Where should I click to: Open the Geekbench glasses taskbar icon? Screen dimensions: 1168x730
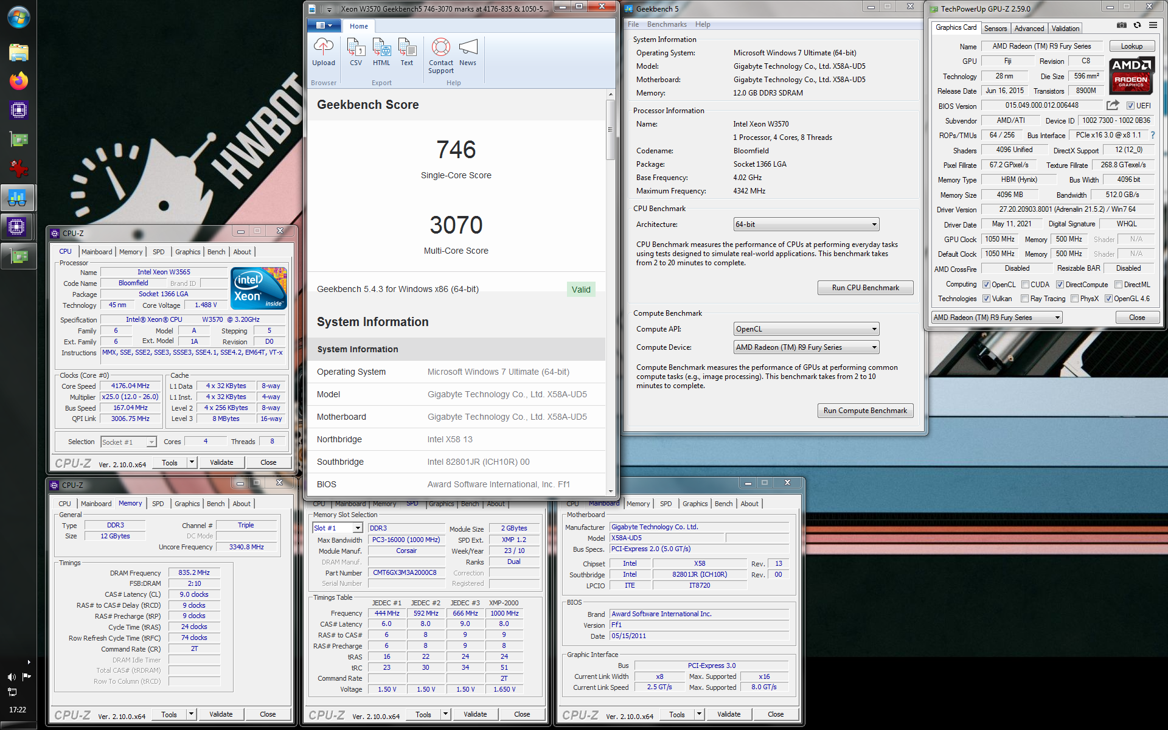[18, 198]
